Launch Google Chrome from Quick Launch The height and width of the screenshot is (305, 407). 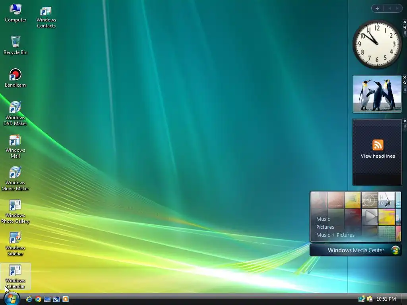(x=38, y=299)
